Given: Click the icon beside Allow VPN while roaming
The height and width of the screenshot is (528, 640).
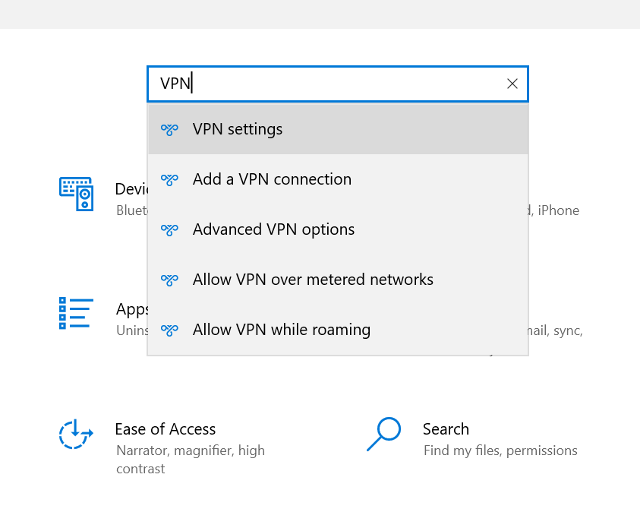Looking at the screenshot, I should coord(169,330).
